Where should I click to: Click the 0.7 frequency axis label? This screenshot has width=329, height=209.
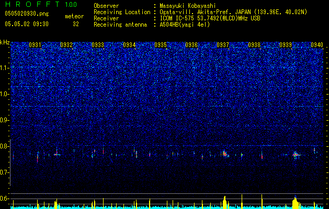click(x=4, y=172)
